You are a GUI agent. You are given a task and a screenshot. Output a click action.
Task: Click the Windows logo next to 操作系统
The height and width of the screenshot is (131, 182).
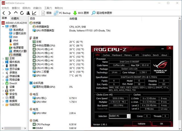pos(7,62)
